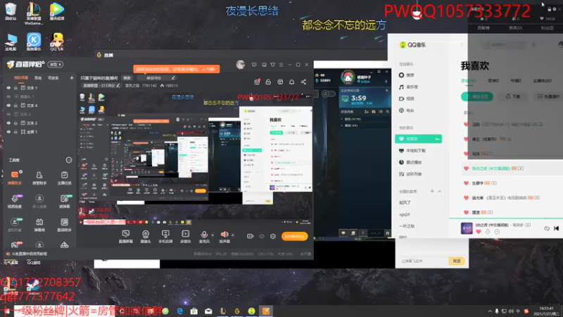Click the chat message input field

423,261
